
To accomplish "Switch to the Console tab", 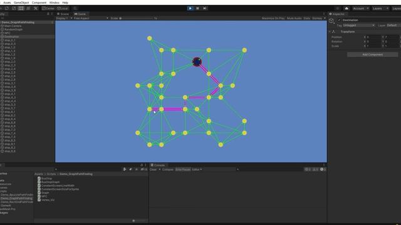I will 157,165.
